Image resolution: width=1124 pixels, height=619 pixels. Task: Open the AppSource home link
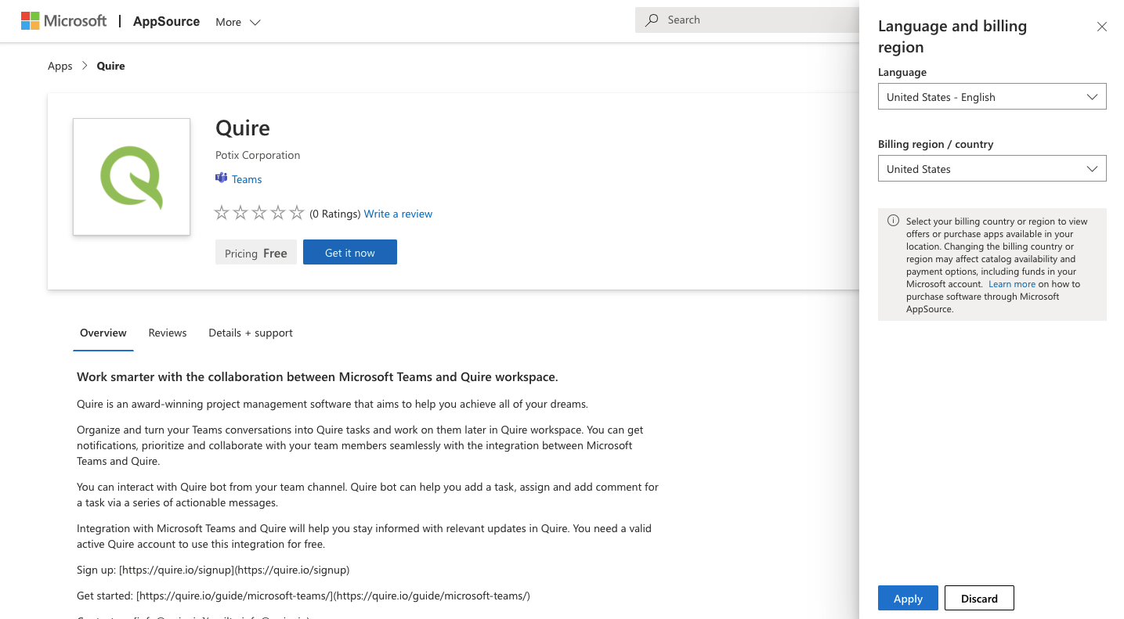tap(166, 22)
